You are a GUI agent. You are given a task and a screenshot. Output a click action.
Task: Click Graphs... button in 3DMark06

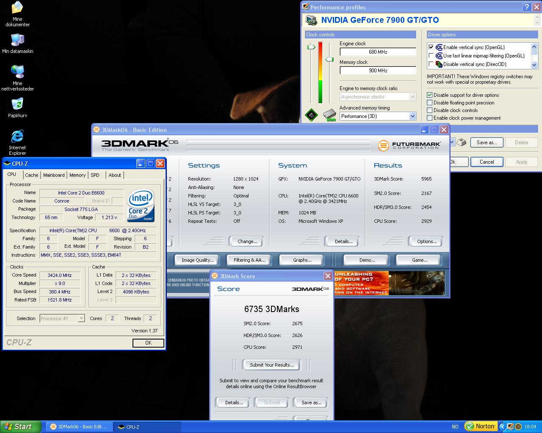point(302,260)
